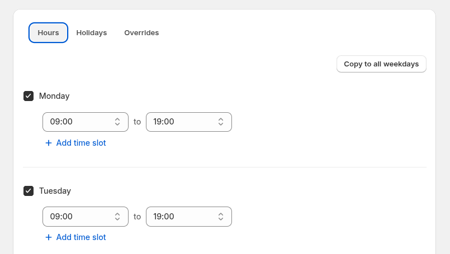Uncheck the Monday checkbox

coord(29,96)
